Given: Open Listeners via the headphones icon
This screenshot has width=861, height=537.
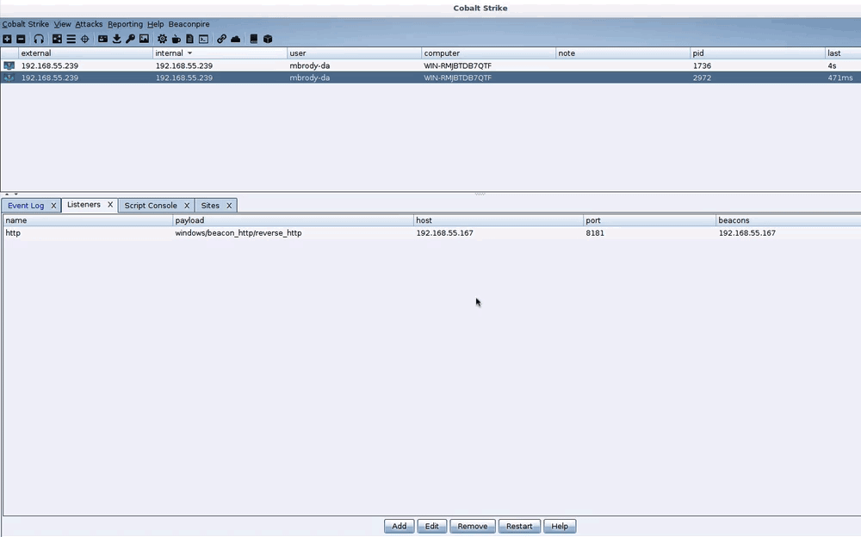Looking at the screenshot, I should [x=39, y=39].
